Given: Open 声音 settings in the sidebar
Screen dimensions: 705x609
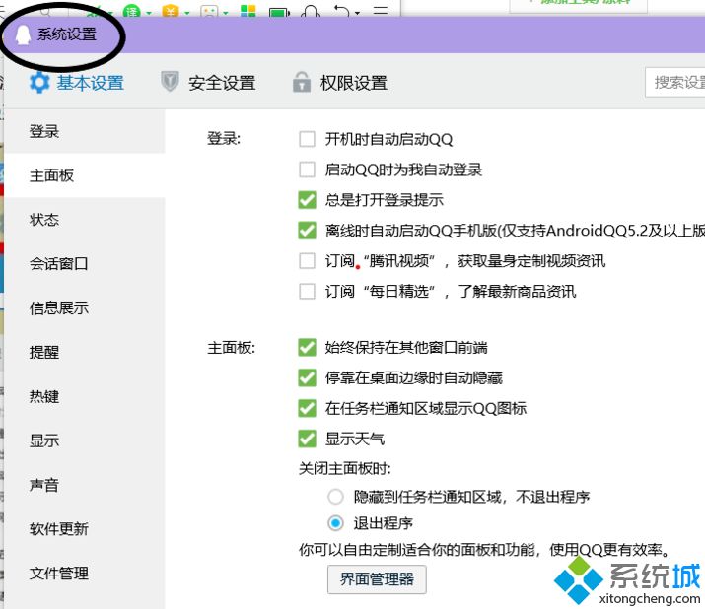Looking at the screenshot, I should [x=85, y=485].
